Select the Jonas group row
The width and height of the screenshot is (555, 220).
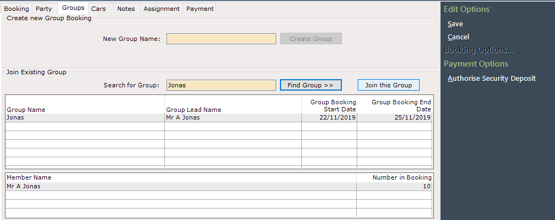coord(219,118)
